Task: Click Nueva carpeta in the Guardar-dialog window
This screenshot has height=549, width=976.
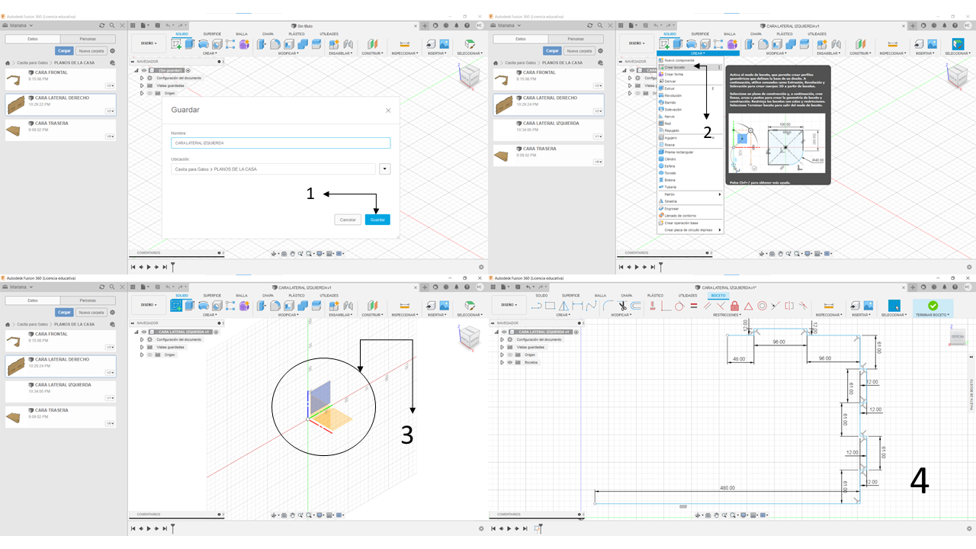Action: [x=91, y=51]
